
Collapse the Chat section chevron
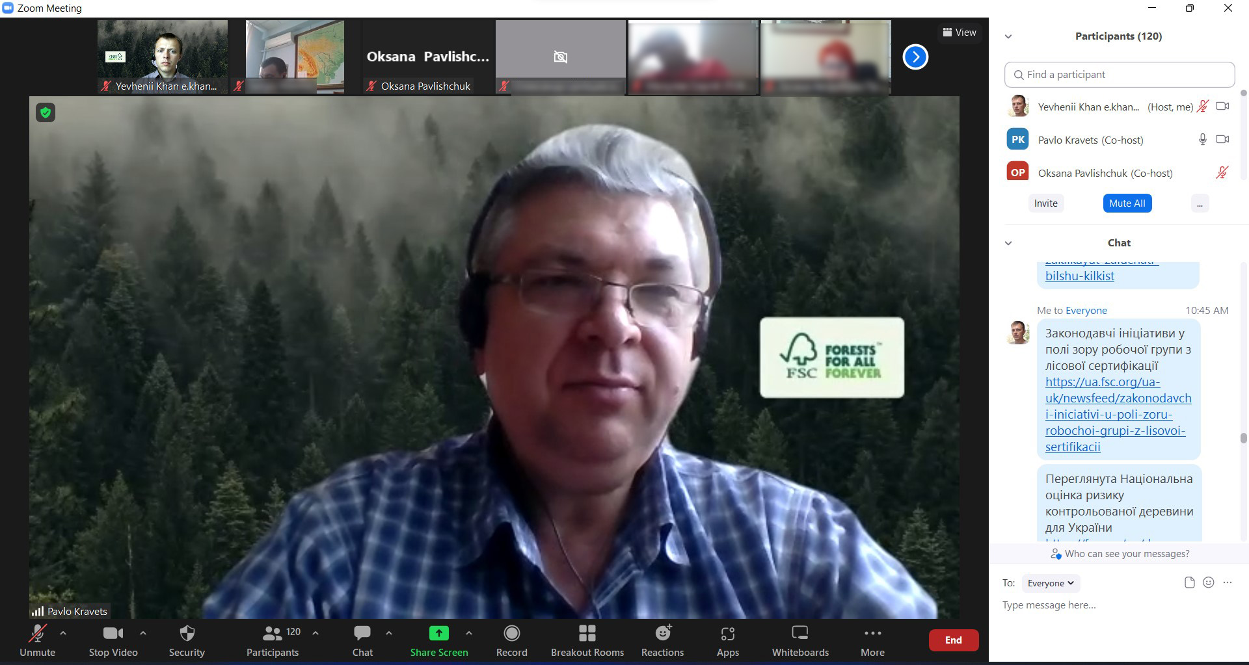pyautogui.click(x=1008, y=243)
